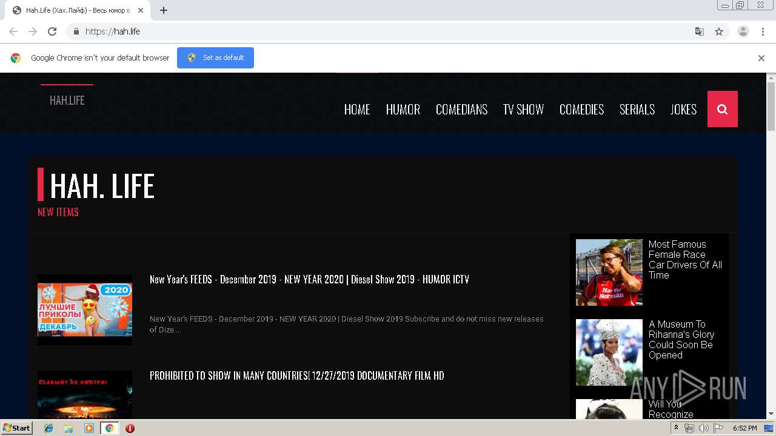Open the Chrome profile avatar

[x=743, y=31]
